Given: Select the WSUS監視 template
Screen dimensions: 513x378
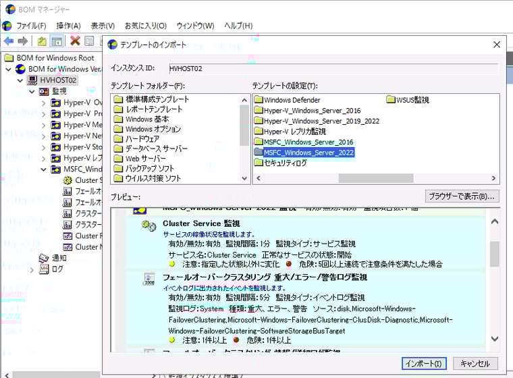Looking at the screenshot, I should pos(408,100).
